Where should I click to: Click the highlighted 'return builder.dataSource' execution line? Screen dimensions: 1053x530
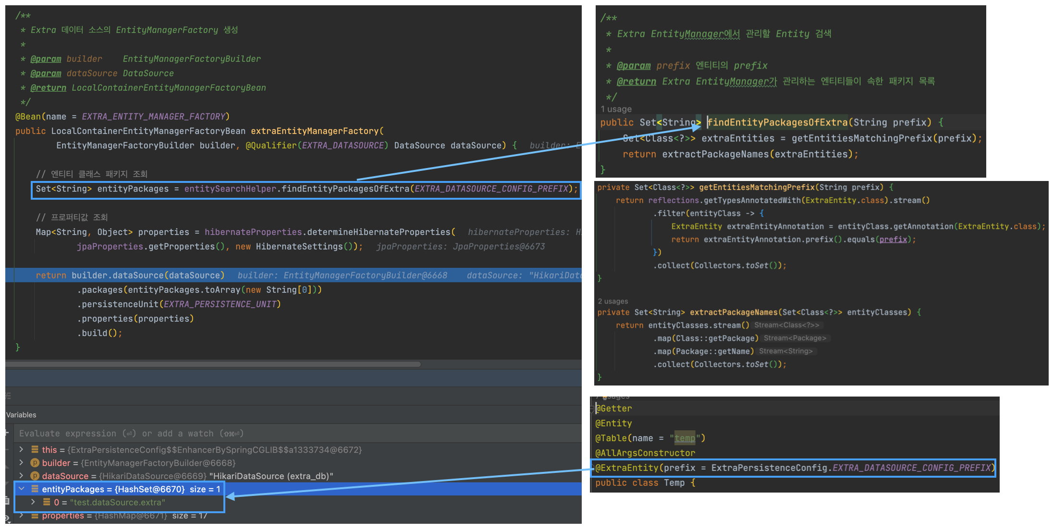click(x=130, y=275)
